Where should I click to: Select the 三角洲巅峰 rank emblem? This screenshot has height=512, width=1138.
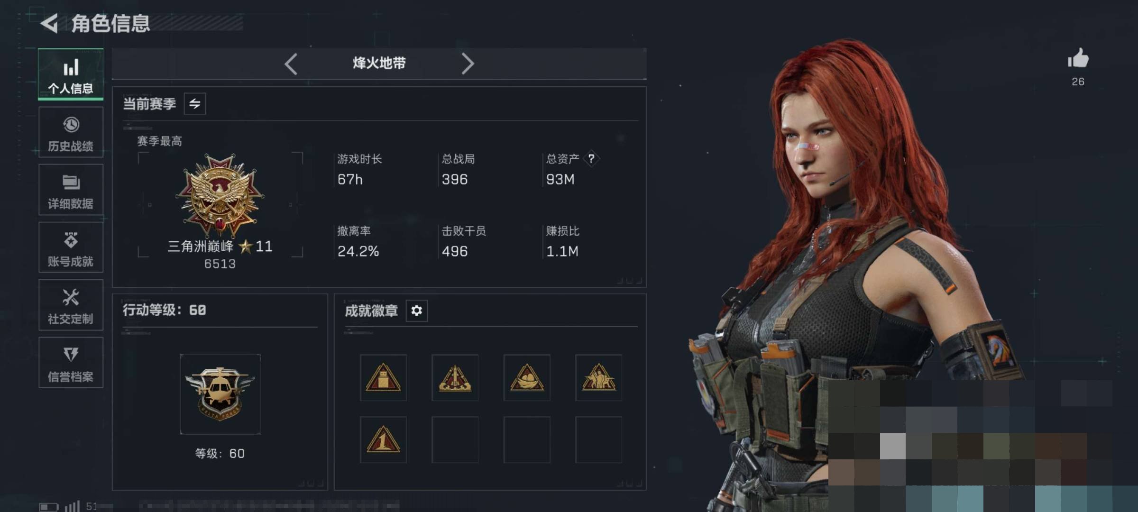click(x=220, y=195)
